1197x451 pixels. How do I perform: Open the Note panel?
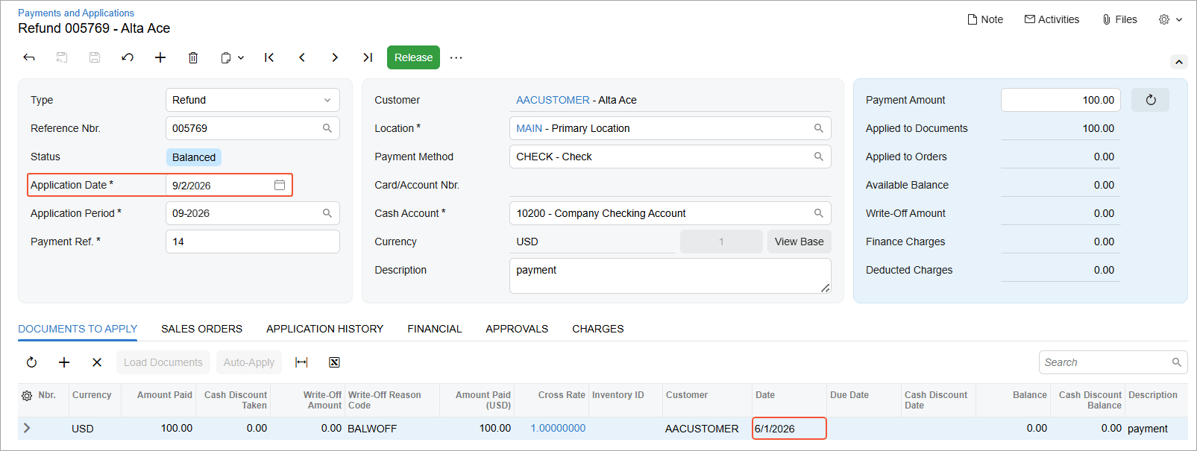(985, 19)
